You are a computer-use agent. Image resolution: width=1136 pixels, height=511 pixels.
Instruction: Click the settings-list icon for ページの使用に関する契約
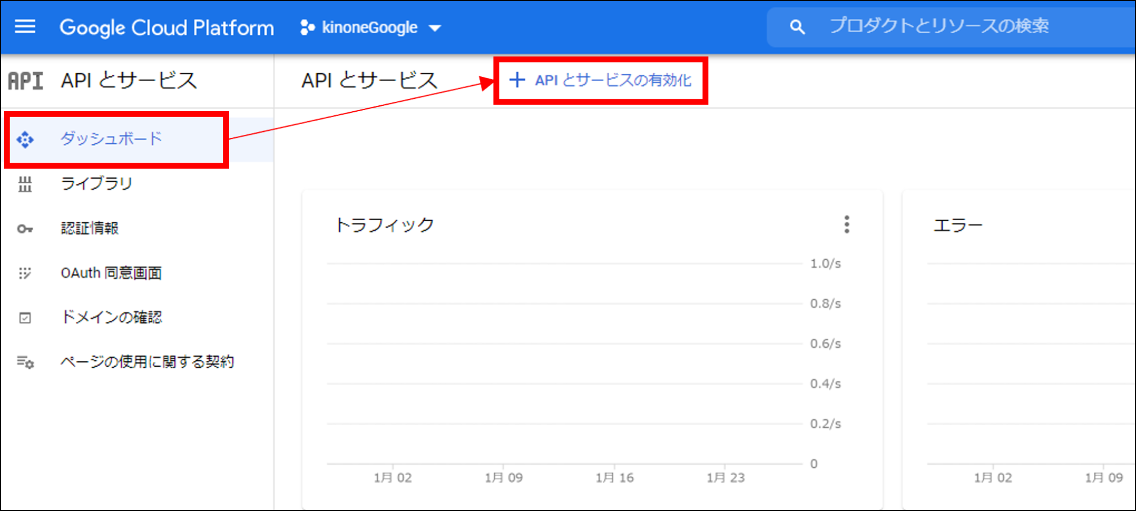pyautogui.click(x=25, y=362)
